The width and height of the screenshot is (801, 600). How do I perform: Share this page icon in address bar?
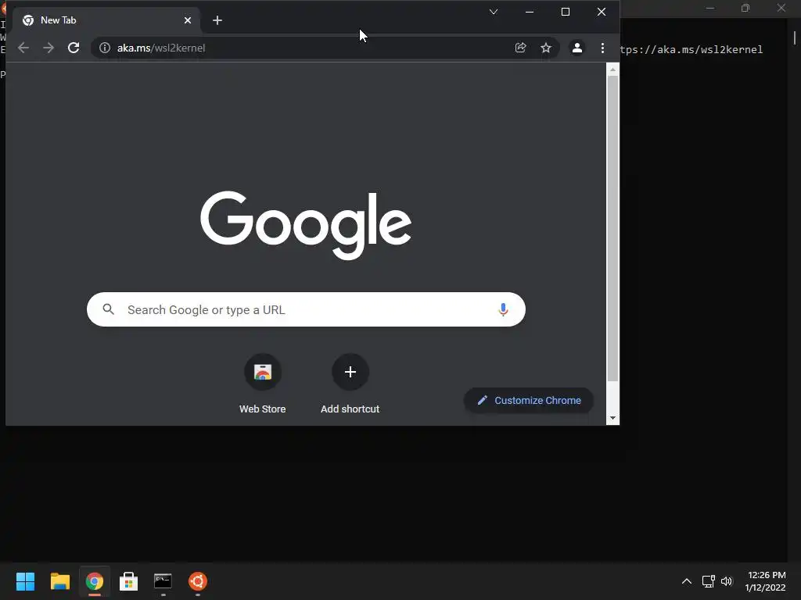click(520, 48)
